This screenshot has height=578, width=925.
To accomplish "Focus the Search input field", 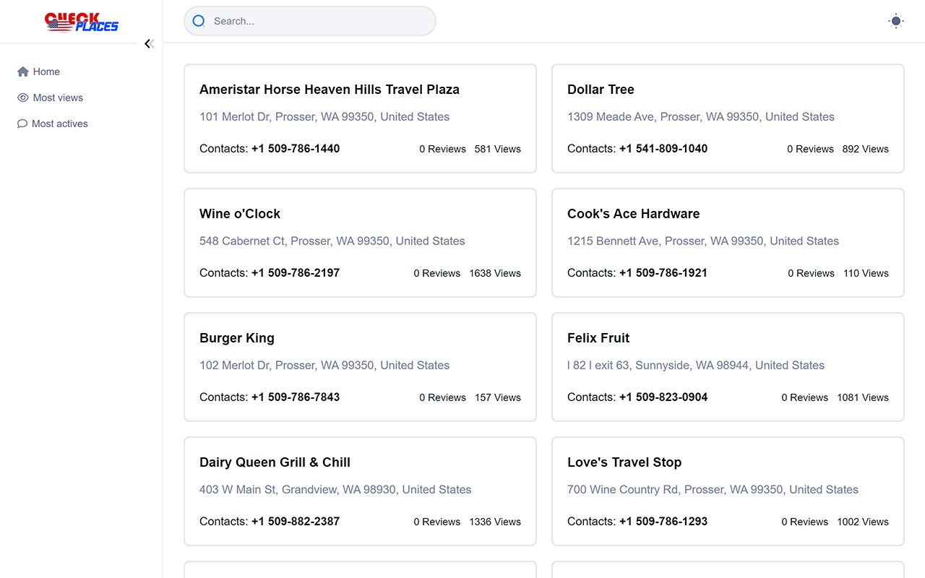I will tap(318, 21).
